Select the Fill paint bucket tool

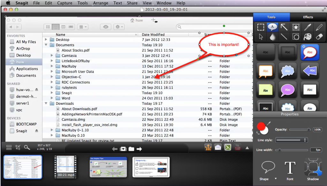click(308, 37)
